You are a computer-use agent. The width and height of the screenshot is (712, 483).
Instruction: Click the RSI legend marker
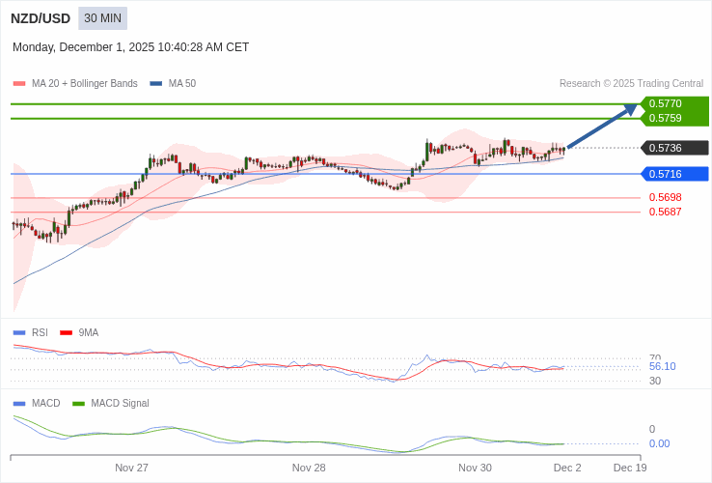19,333
